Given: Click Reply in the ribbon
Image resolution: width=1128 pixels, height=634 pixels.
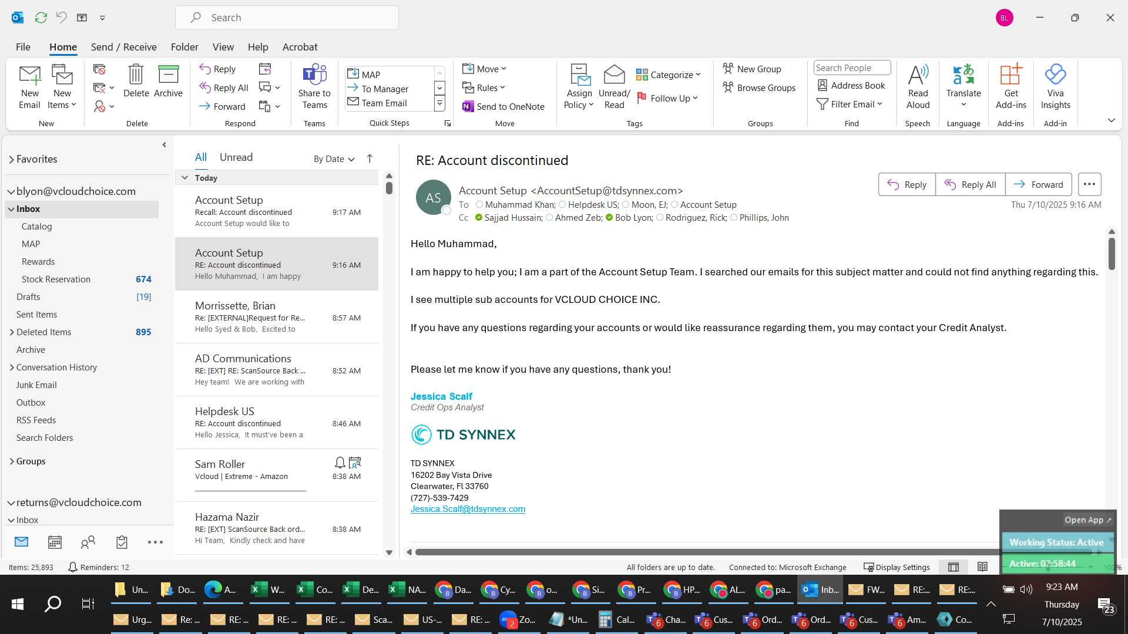Looking at the screenshot, I should tap(217, 69).
